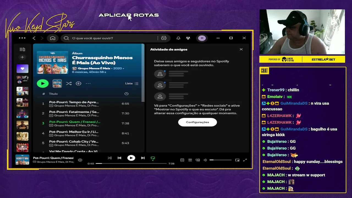
Task: Go back with the left arrow
Action: (34, 38)
